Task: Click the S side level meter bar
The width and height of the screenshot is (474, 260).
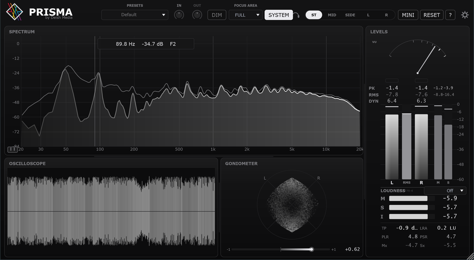Action: (x=448, y=152)
